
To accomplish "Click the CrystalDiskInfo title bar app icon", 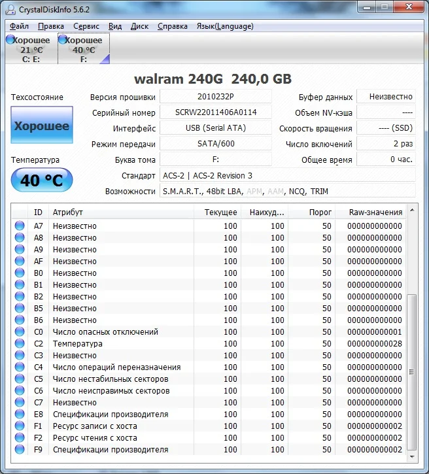I will click(10, 9).
